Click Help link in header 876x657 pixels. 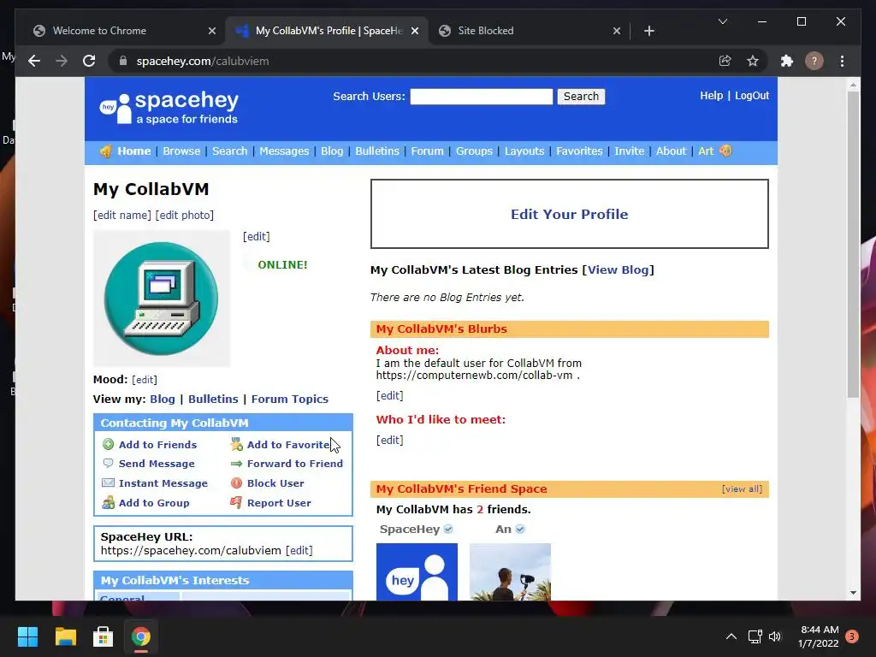tap(711, 96)
